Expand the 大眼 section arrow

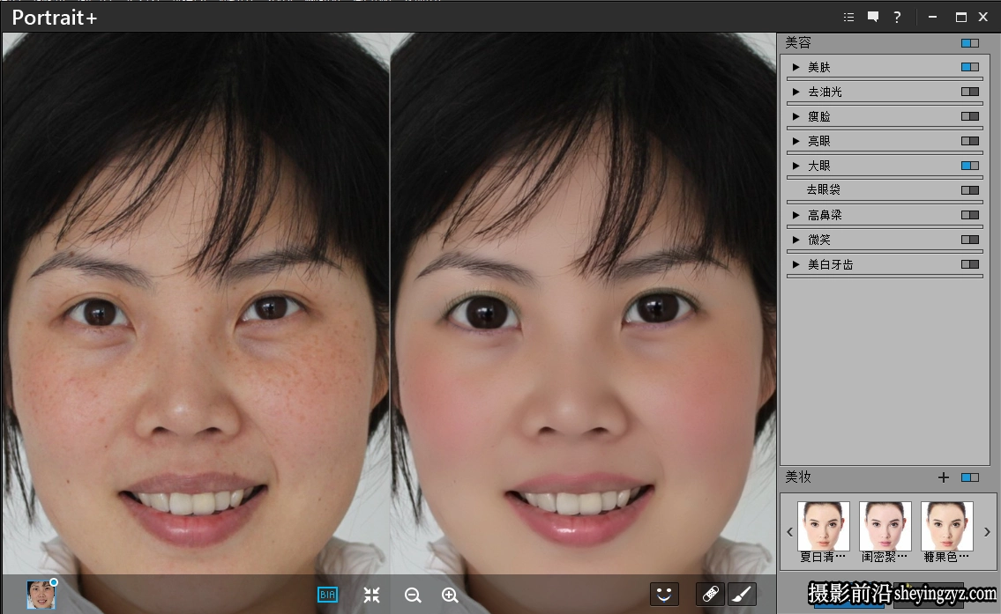796,166
